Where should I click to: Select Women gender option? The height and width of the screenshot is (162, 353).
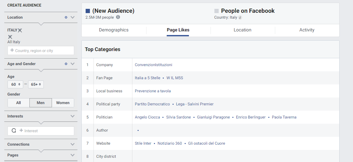(x=63, y=103)
